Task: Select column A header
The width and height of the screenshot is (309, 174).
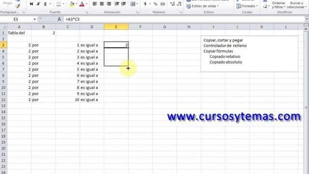Action: pos(19,27)
